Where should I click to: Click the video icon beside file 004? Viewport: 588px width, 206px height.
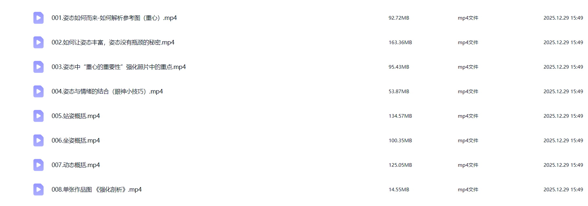click(x=38, y=92)
